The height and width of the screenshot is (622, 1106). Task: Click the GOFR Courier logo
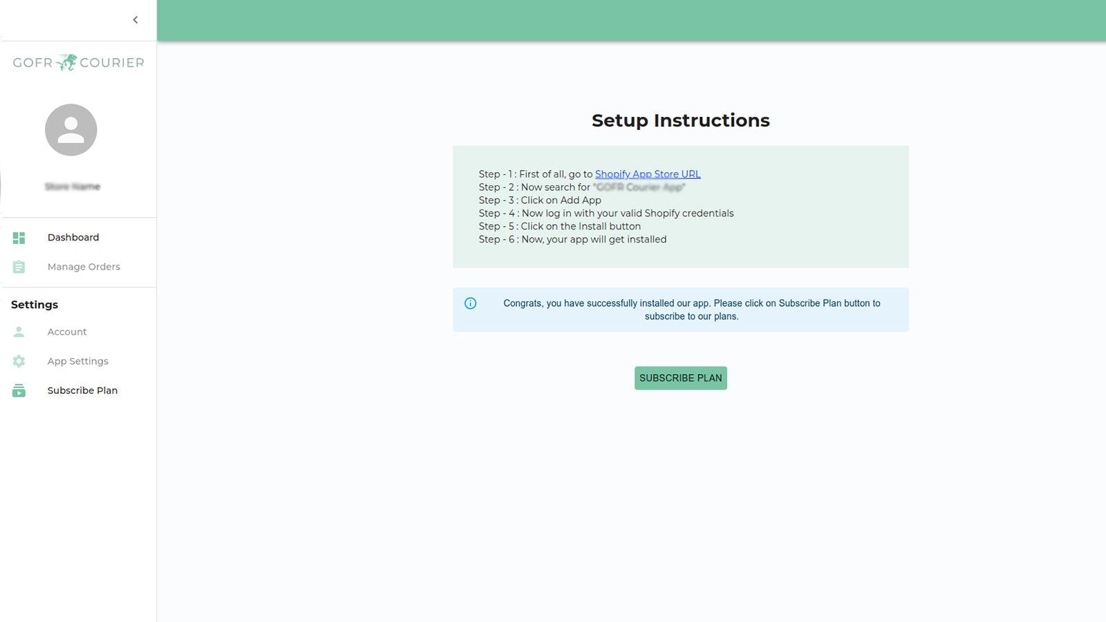click(x=78, y=63)
